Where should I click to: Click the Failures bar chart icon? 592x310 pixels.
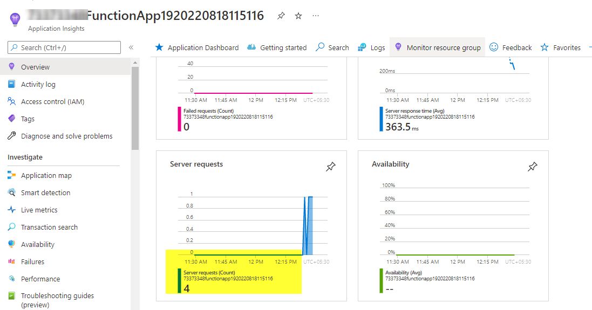click(12, 261)
